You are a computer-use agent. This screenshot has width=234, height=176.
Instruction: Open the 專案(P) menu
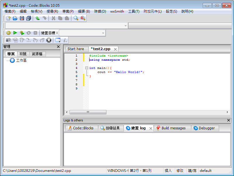pyautogui.click(x=68, y=11)
